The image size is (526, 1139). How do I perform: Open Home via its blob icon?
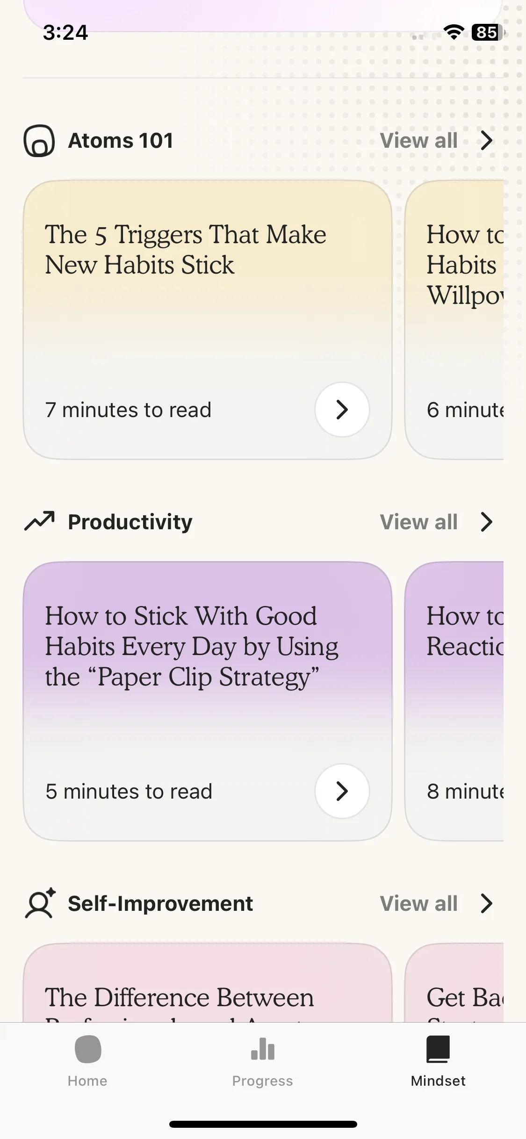88,1049
